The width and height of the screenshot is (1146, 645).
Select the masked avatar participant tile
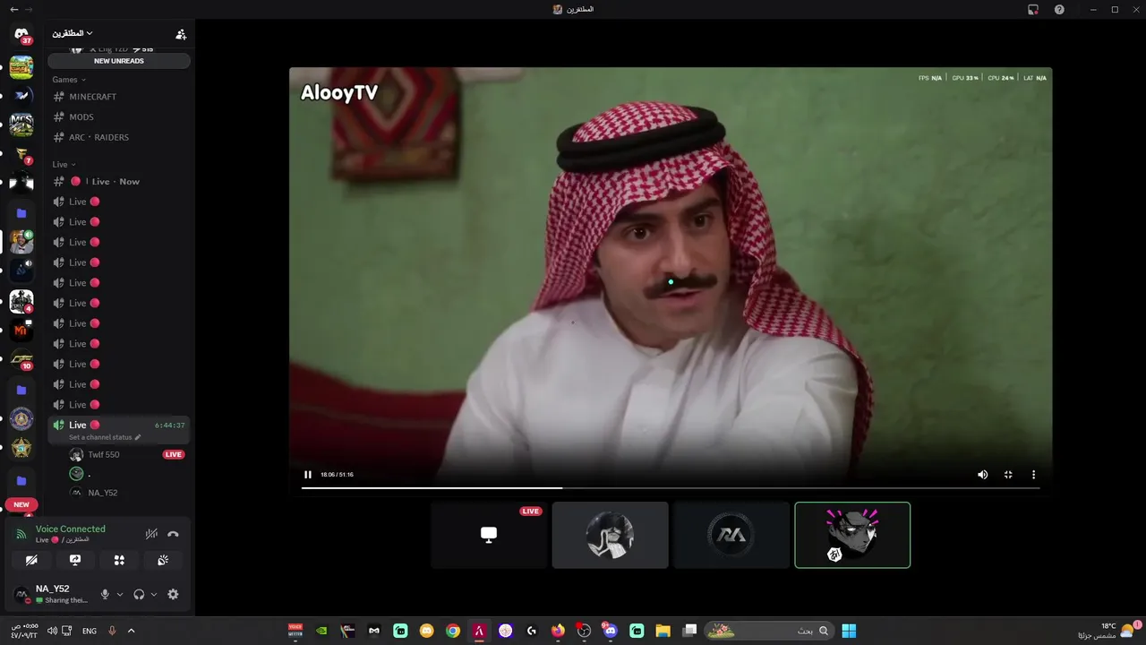610,535
